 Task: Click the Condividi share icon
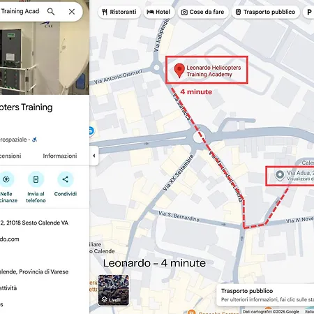tap(65, 179)
